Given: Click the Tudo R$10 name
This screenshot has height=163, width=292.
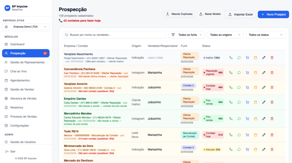Looking at the screenshot, I should 71,131.
